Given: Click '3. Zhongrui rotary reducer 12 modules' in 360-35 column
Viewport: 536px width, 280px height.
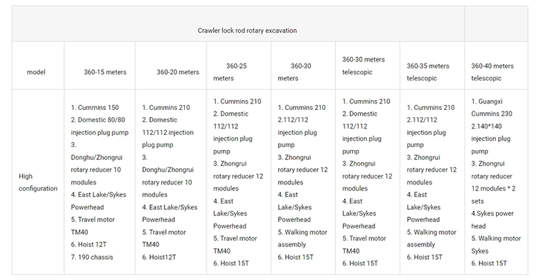Looking at the screenshot, I should pos(432,170).
